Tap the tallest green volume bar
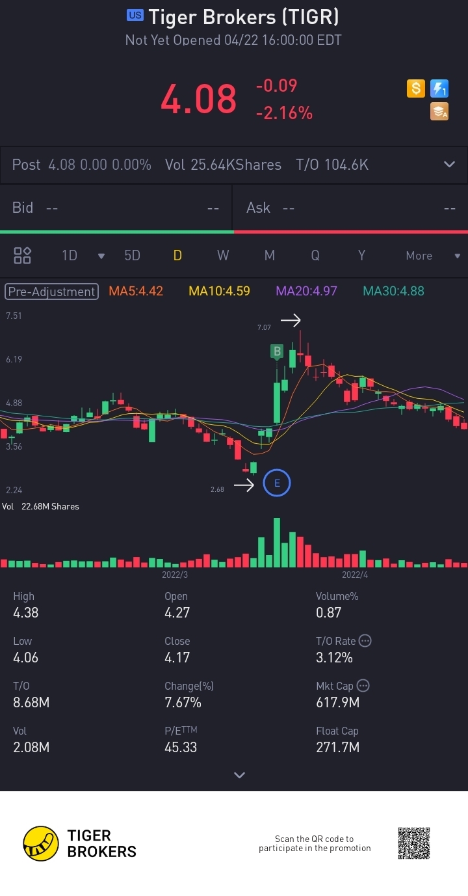This screenshot has width=468, height=896. pos(277,543)
